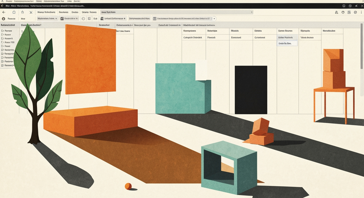This screenshot has height=198, width=364.
Task: Click the boxed number 3 icon in the top-right toolbar
Action: (x=349, y=12)
